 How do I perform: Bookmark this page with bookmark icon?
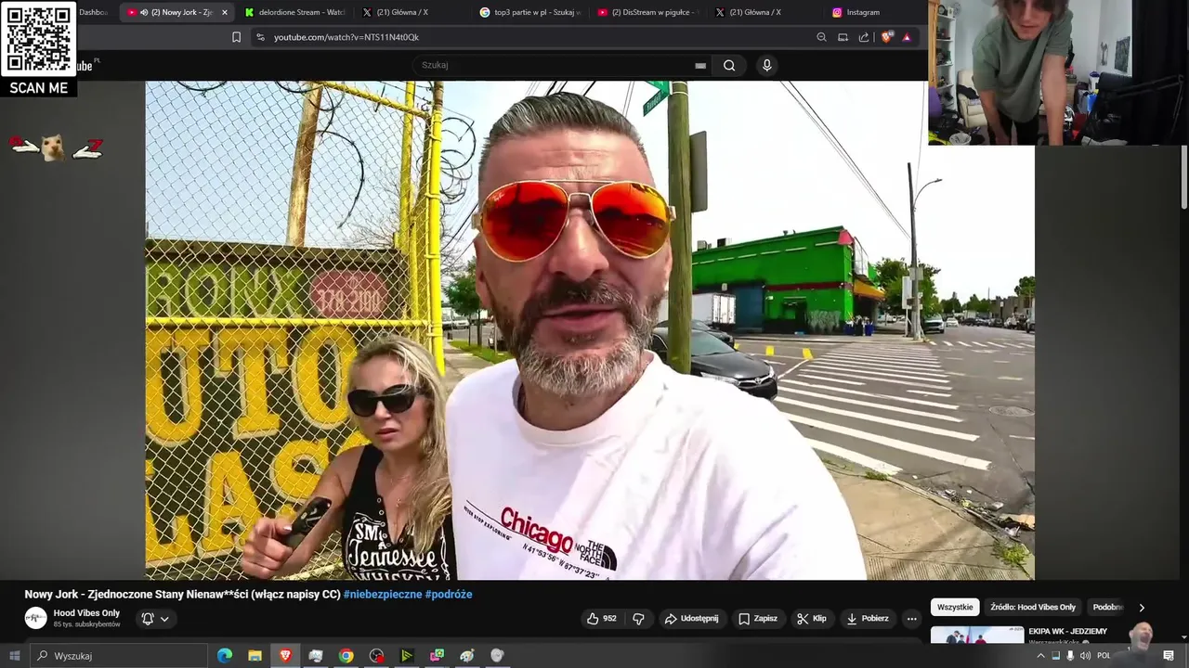tap(236, 37)
